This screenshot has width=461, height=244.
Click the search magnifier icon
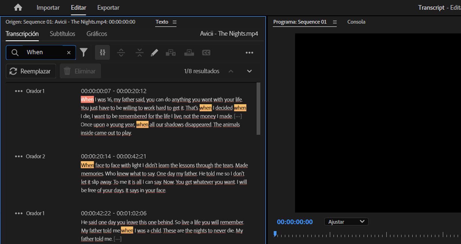pyautogui.click(x=15, y=52)
